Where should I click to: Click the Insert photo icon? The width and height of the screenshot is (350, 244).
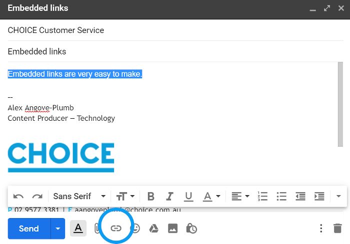pyautogui.click(x=172, y=228)
